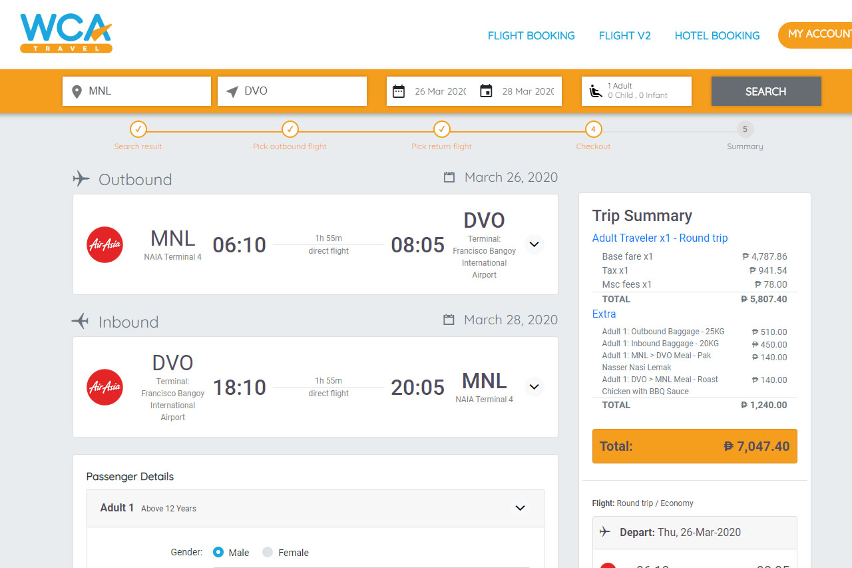Click the Search result step label
This screenshot has height=568, width=852.
[138, 146]
